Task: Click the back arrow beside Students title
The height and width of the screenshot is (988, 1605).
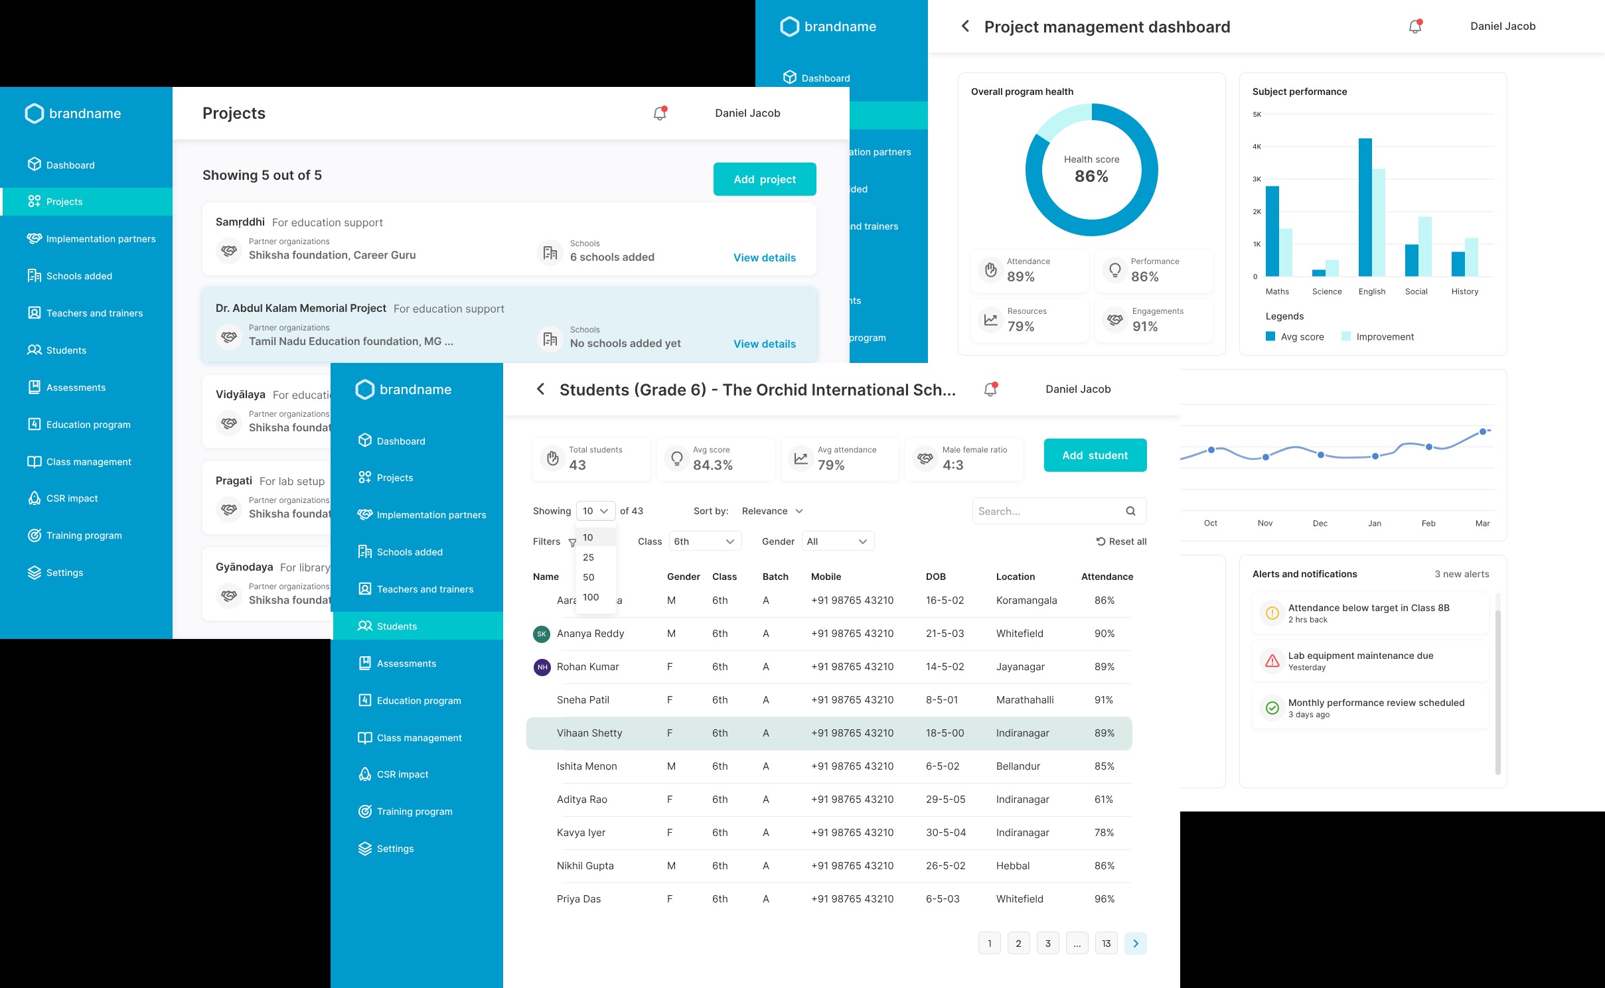Action: pos(540,389)
